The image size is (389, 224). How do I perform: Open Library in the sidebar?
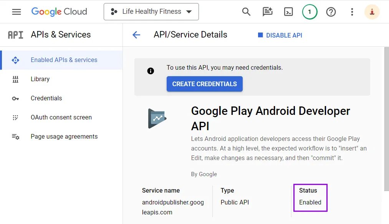[x=40, y=79]
